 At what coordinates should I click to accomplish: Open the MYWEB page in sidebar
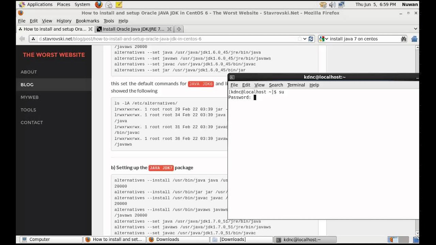(x=30, y=97)
